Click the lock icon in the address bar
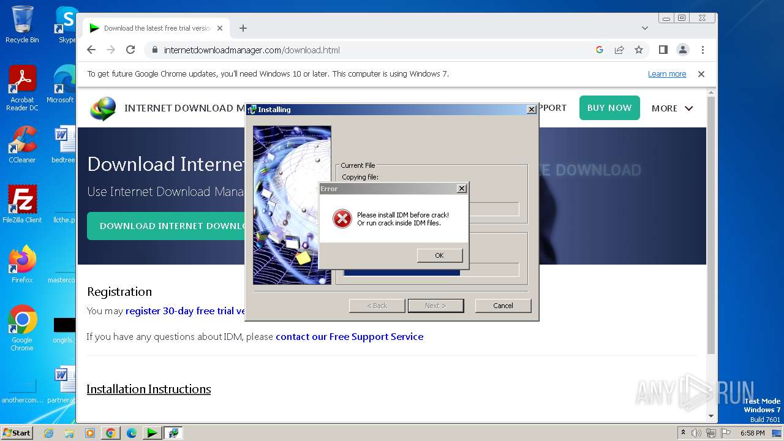784x441 pixels. [x=154, y=50]
